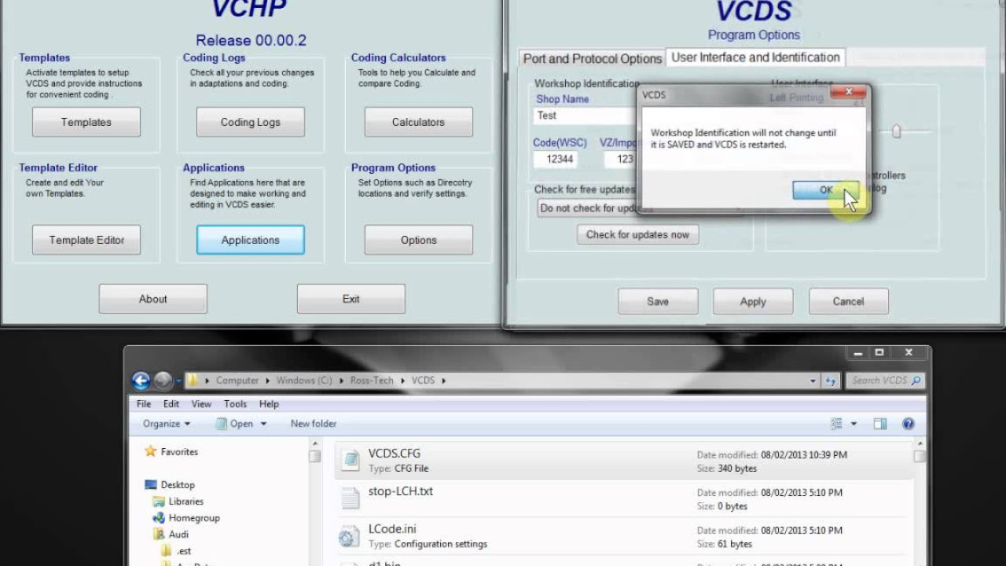
Task: Open the Help menu in Explorer
Action: coord(269,404)
